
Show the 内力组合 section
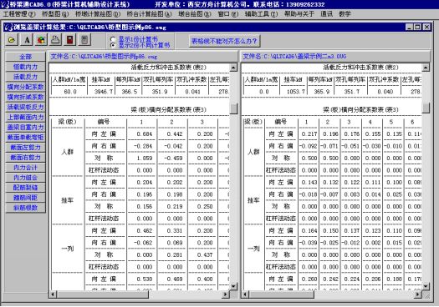click(25, 178)
